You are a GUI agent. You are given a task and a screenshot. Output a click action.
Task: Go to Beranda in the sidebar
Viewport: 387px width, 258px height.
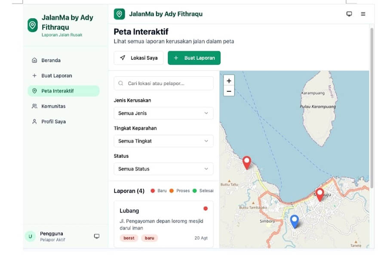point(51,61)
